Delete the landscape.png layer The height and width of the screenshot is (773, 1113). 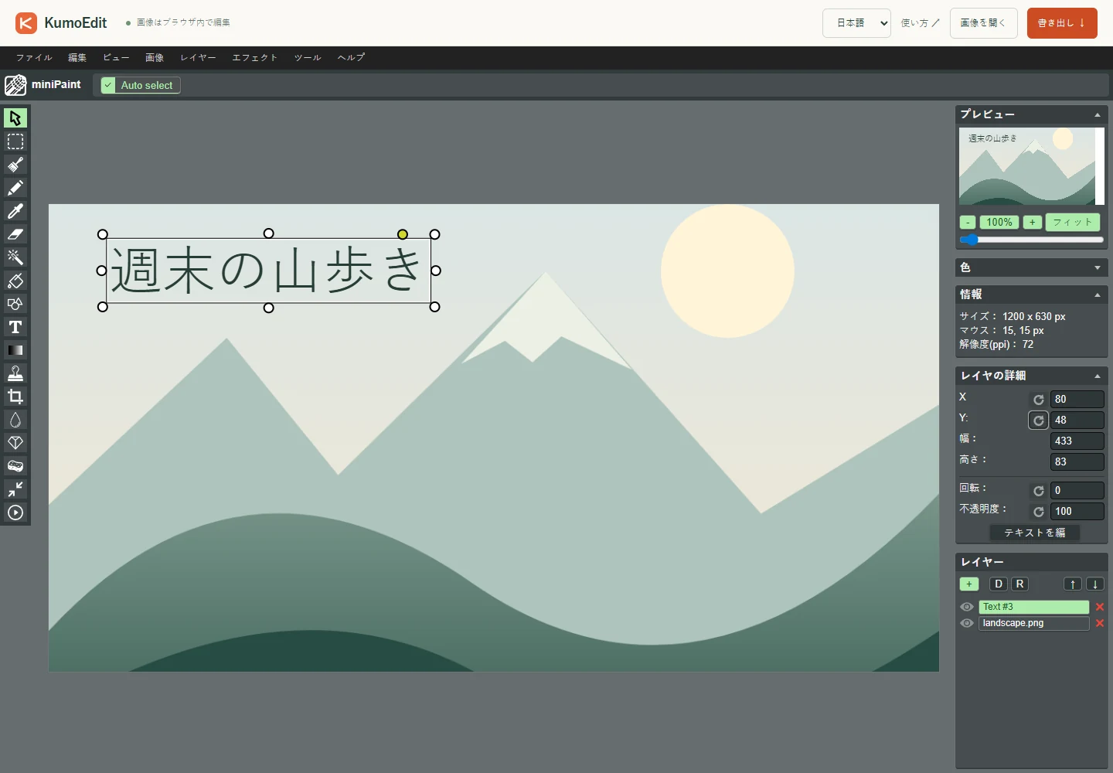1100,623
